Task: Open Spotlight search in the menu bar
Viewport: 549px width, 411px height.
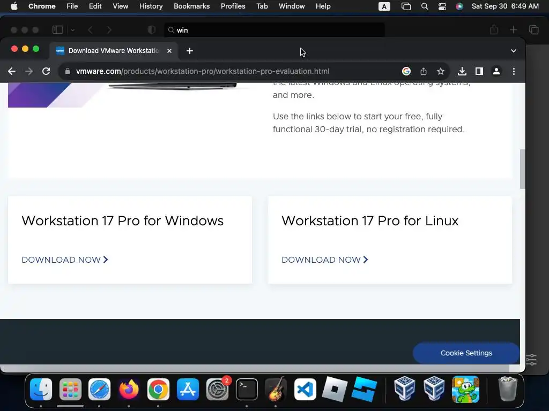Action: 425,6
